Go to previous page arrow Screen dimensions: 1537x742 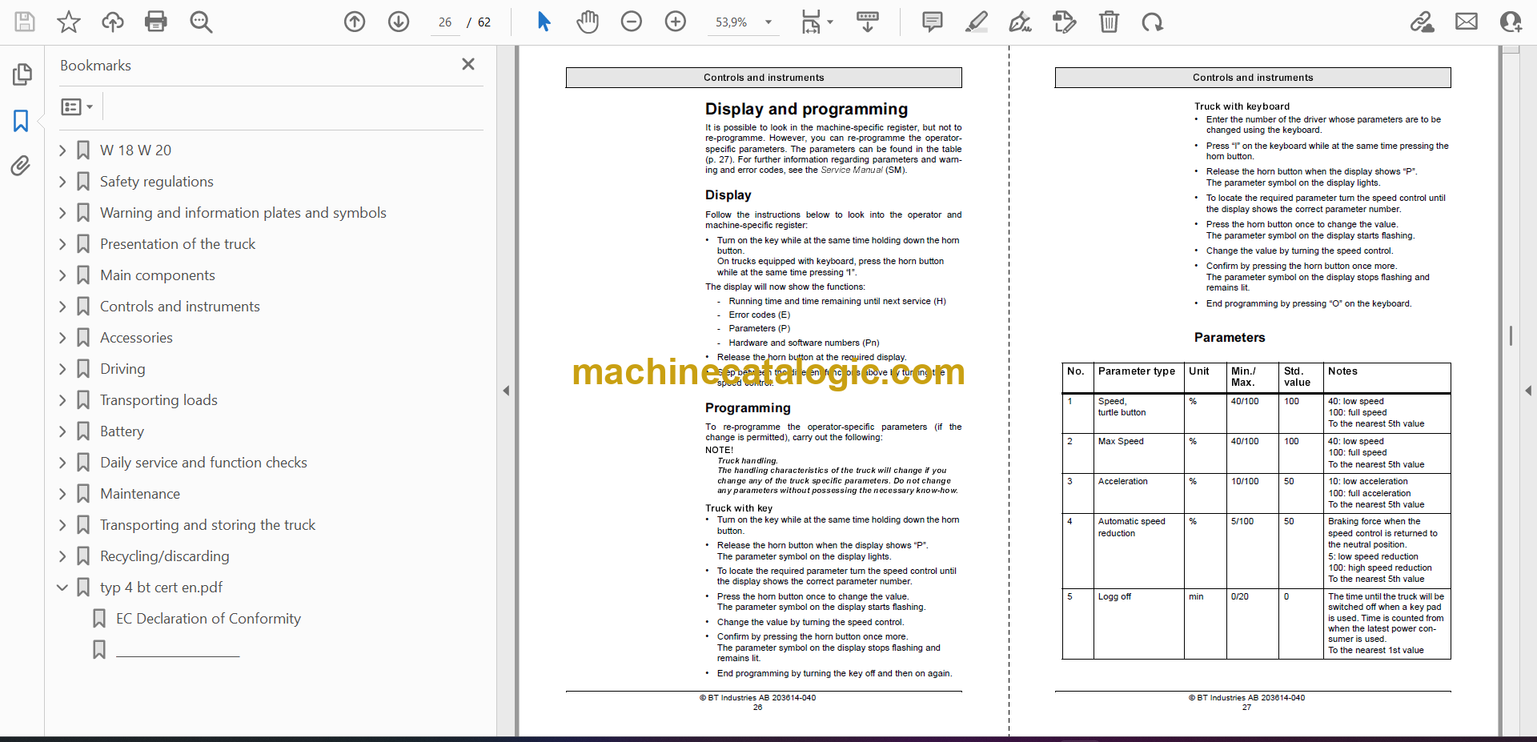[355, 22]
